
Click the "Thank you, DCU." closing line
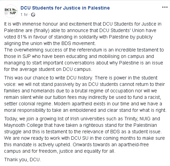pyautogui.click(x=23, y=160)
